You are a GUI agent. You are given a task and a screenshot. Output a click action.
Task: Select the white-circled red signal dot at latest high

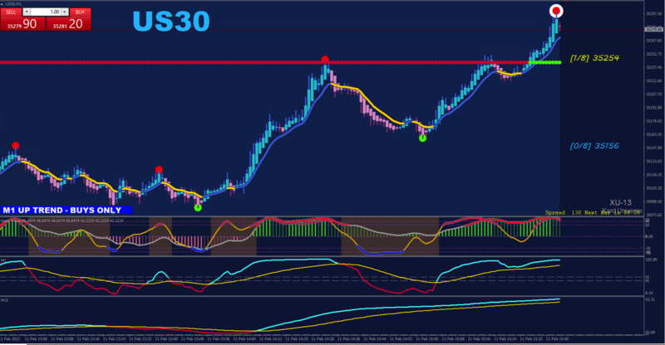point(556,11)
